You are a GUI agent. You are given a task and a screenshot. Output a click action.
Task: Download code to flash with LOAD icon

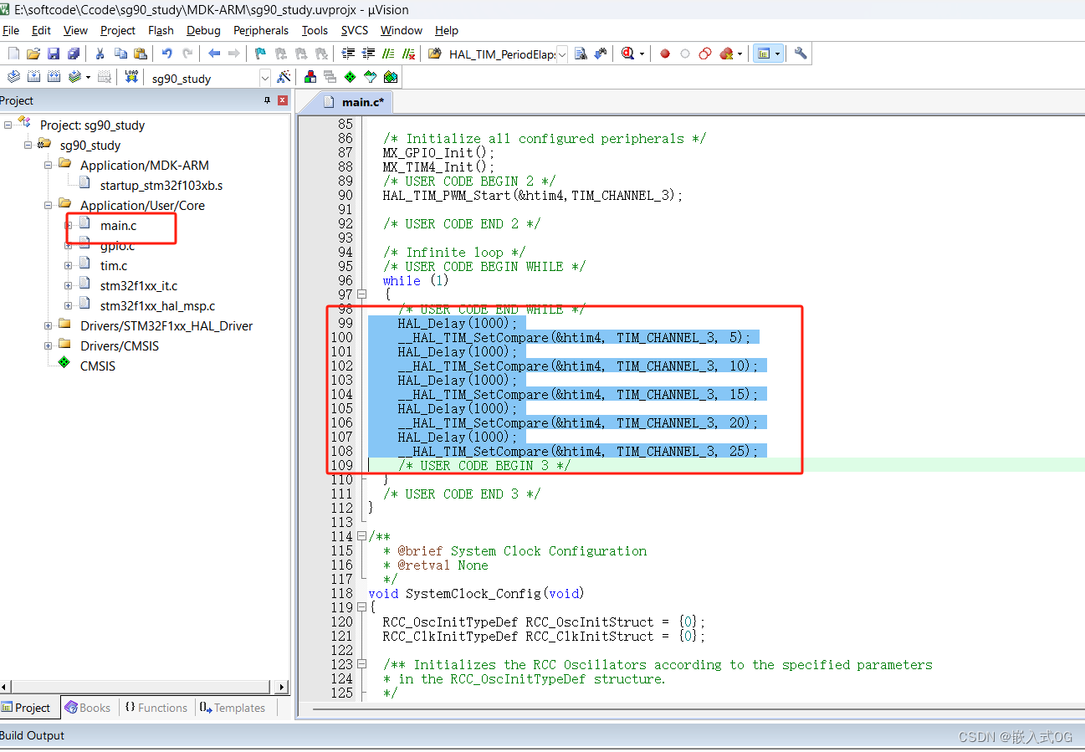pos(131,77)
